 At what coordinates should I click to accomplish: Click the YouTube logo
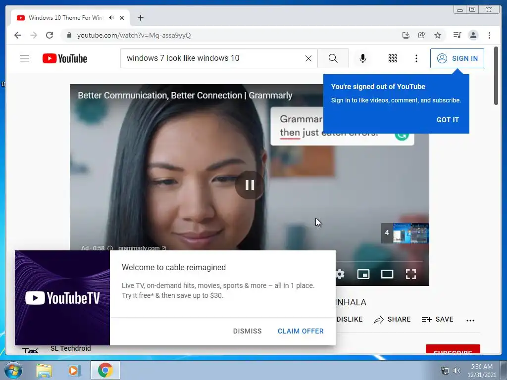click(65, 58)
